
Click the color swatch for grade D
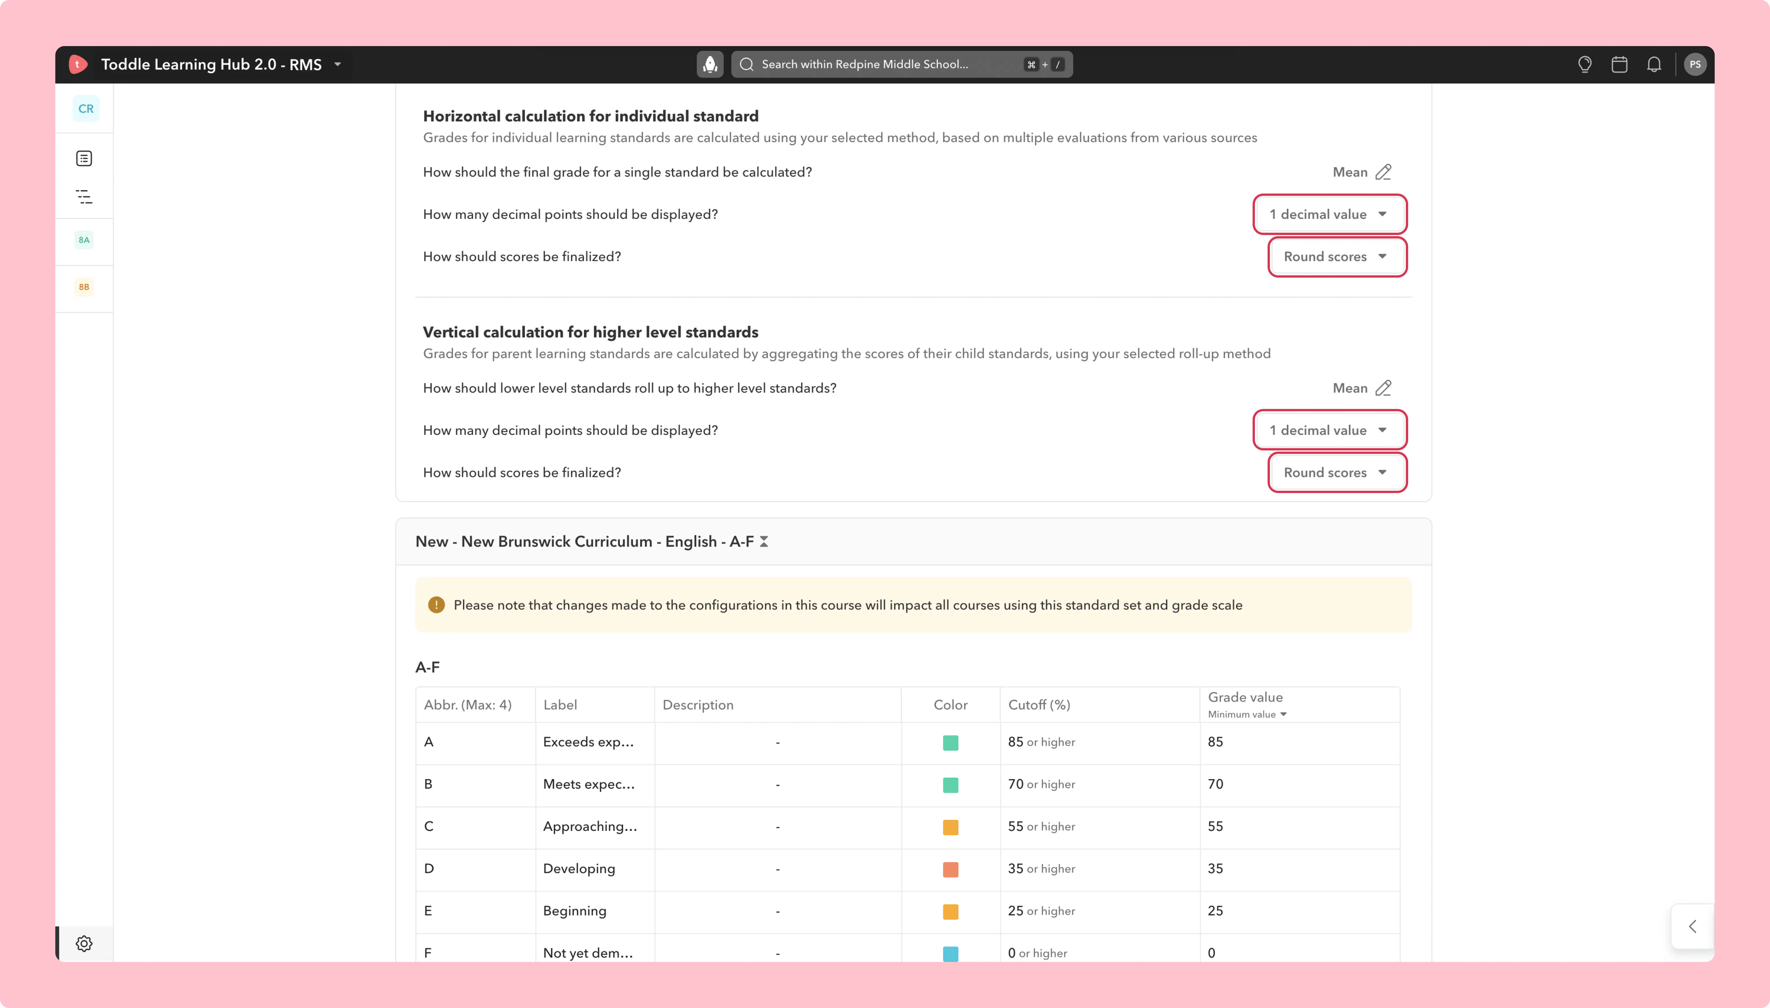click(950, 869)
